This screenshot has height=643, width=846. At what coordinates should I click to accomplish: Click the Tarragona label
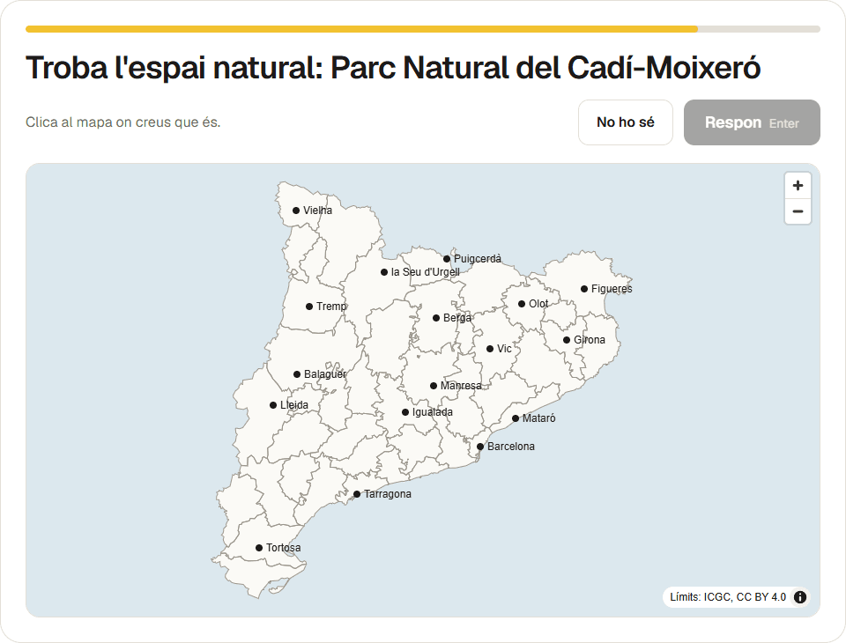point(388,494)
